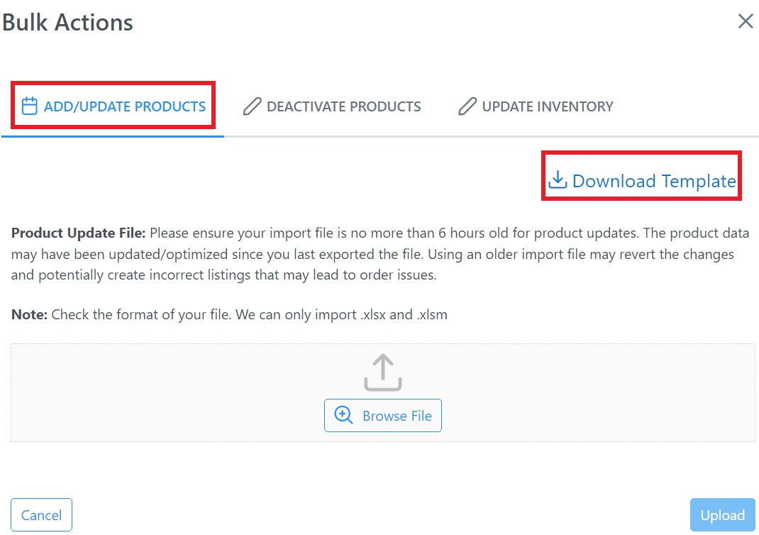Click the Download Template link
Screen dimensions: 759x535
point(642,181)
